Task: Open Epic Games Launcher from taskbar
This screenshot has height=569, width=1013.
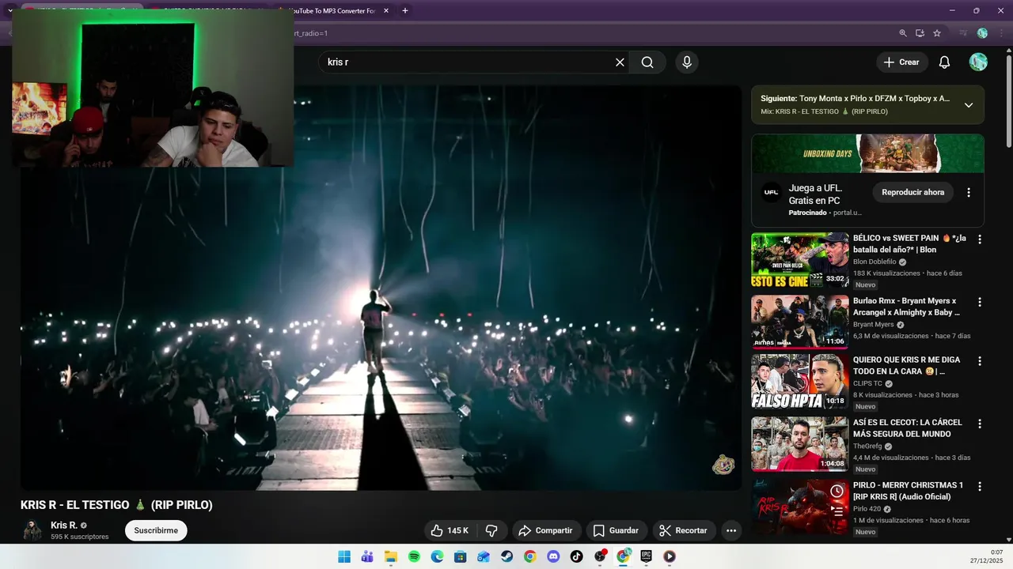Action: click(x=646, y=556)
